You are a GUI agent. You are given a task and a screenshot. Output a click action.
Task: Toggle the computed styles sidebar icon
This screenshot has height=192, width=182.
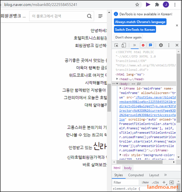tap(171, 183)
